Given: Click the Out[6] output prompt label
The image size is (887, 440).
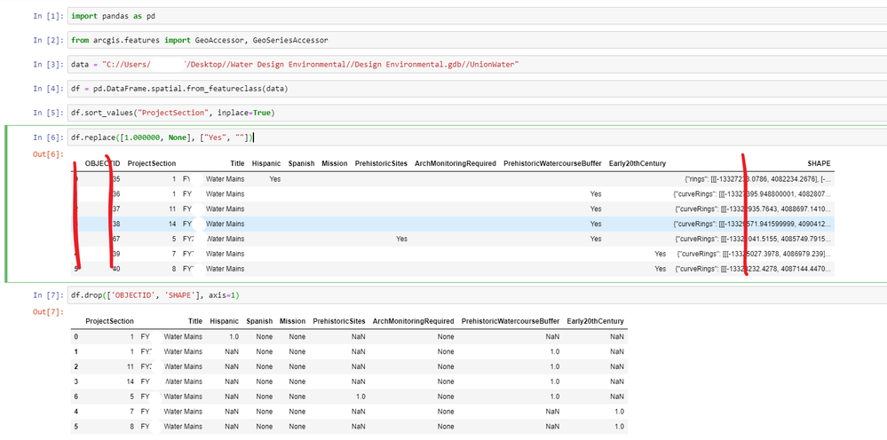Looking at the screenshot, I should point(46,155).
